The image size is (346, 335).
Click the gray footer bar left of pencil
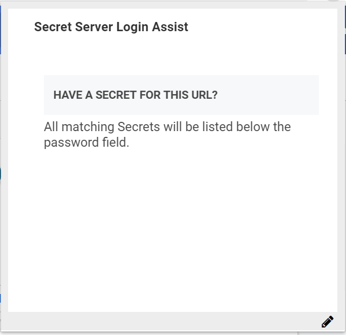pyautogui.click(x=161, y=322)
